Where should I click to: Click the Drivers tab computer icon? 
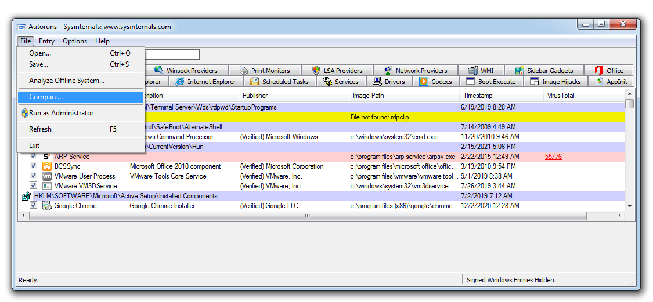pos(377,82)
